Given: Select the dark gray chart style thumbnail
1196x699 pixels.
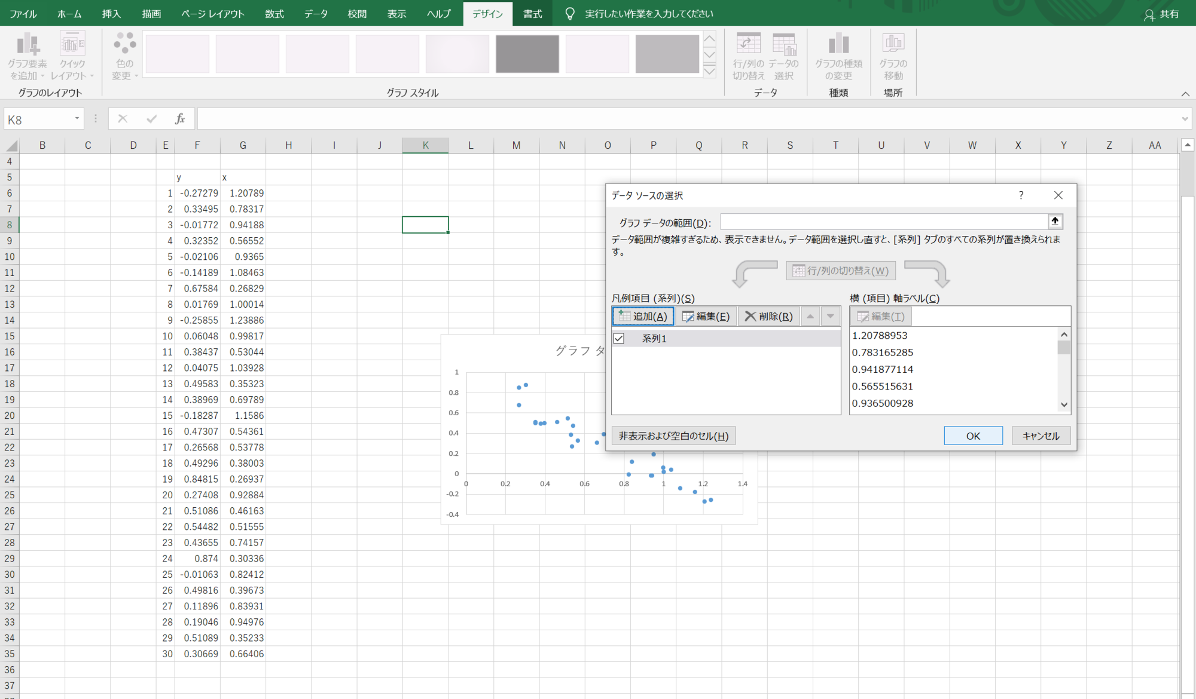Looking at the screenshot, I should 527,54.
